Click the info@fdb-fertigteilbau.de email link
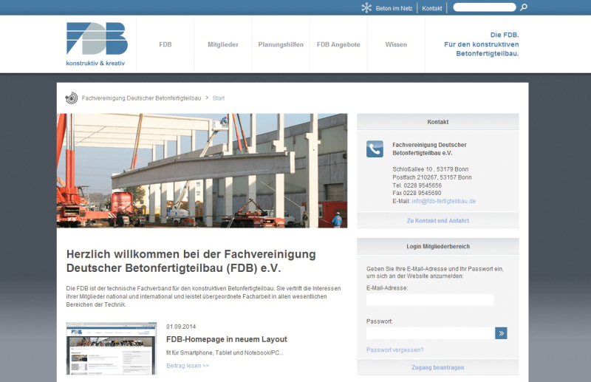 coord(444,201)
